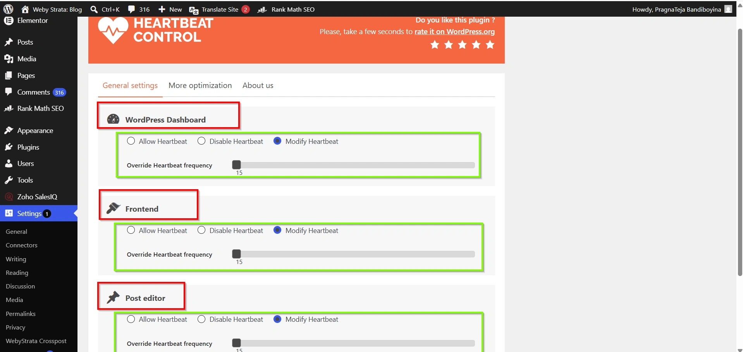Click the Post editor heartbeat frequency slider
743x352 pixels.
pos(353,343)
